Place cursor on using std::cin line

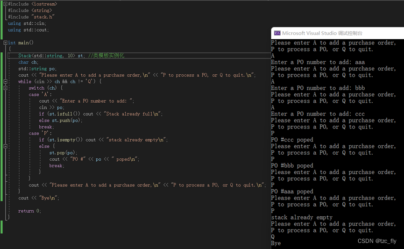click(27, 23)
